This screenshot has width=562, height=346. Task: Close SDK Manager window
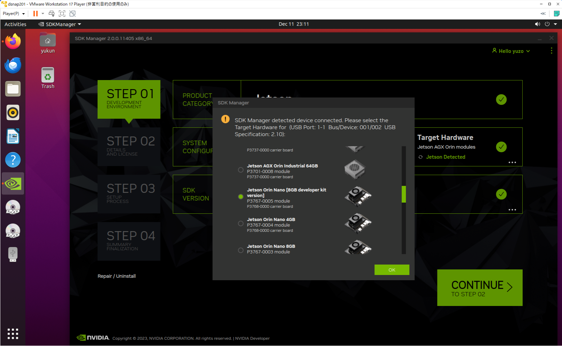551,38
